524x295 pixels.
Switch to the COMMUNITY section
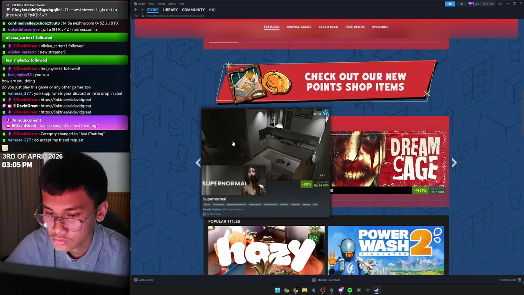[193, 10]
